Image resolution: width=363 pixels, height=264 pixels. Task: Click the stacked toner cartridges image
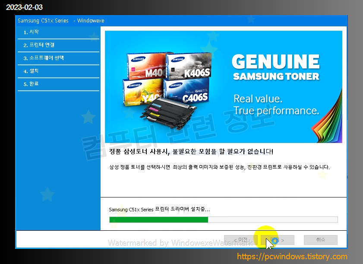pos(168,113)
